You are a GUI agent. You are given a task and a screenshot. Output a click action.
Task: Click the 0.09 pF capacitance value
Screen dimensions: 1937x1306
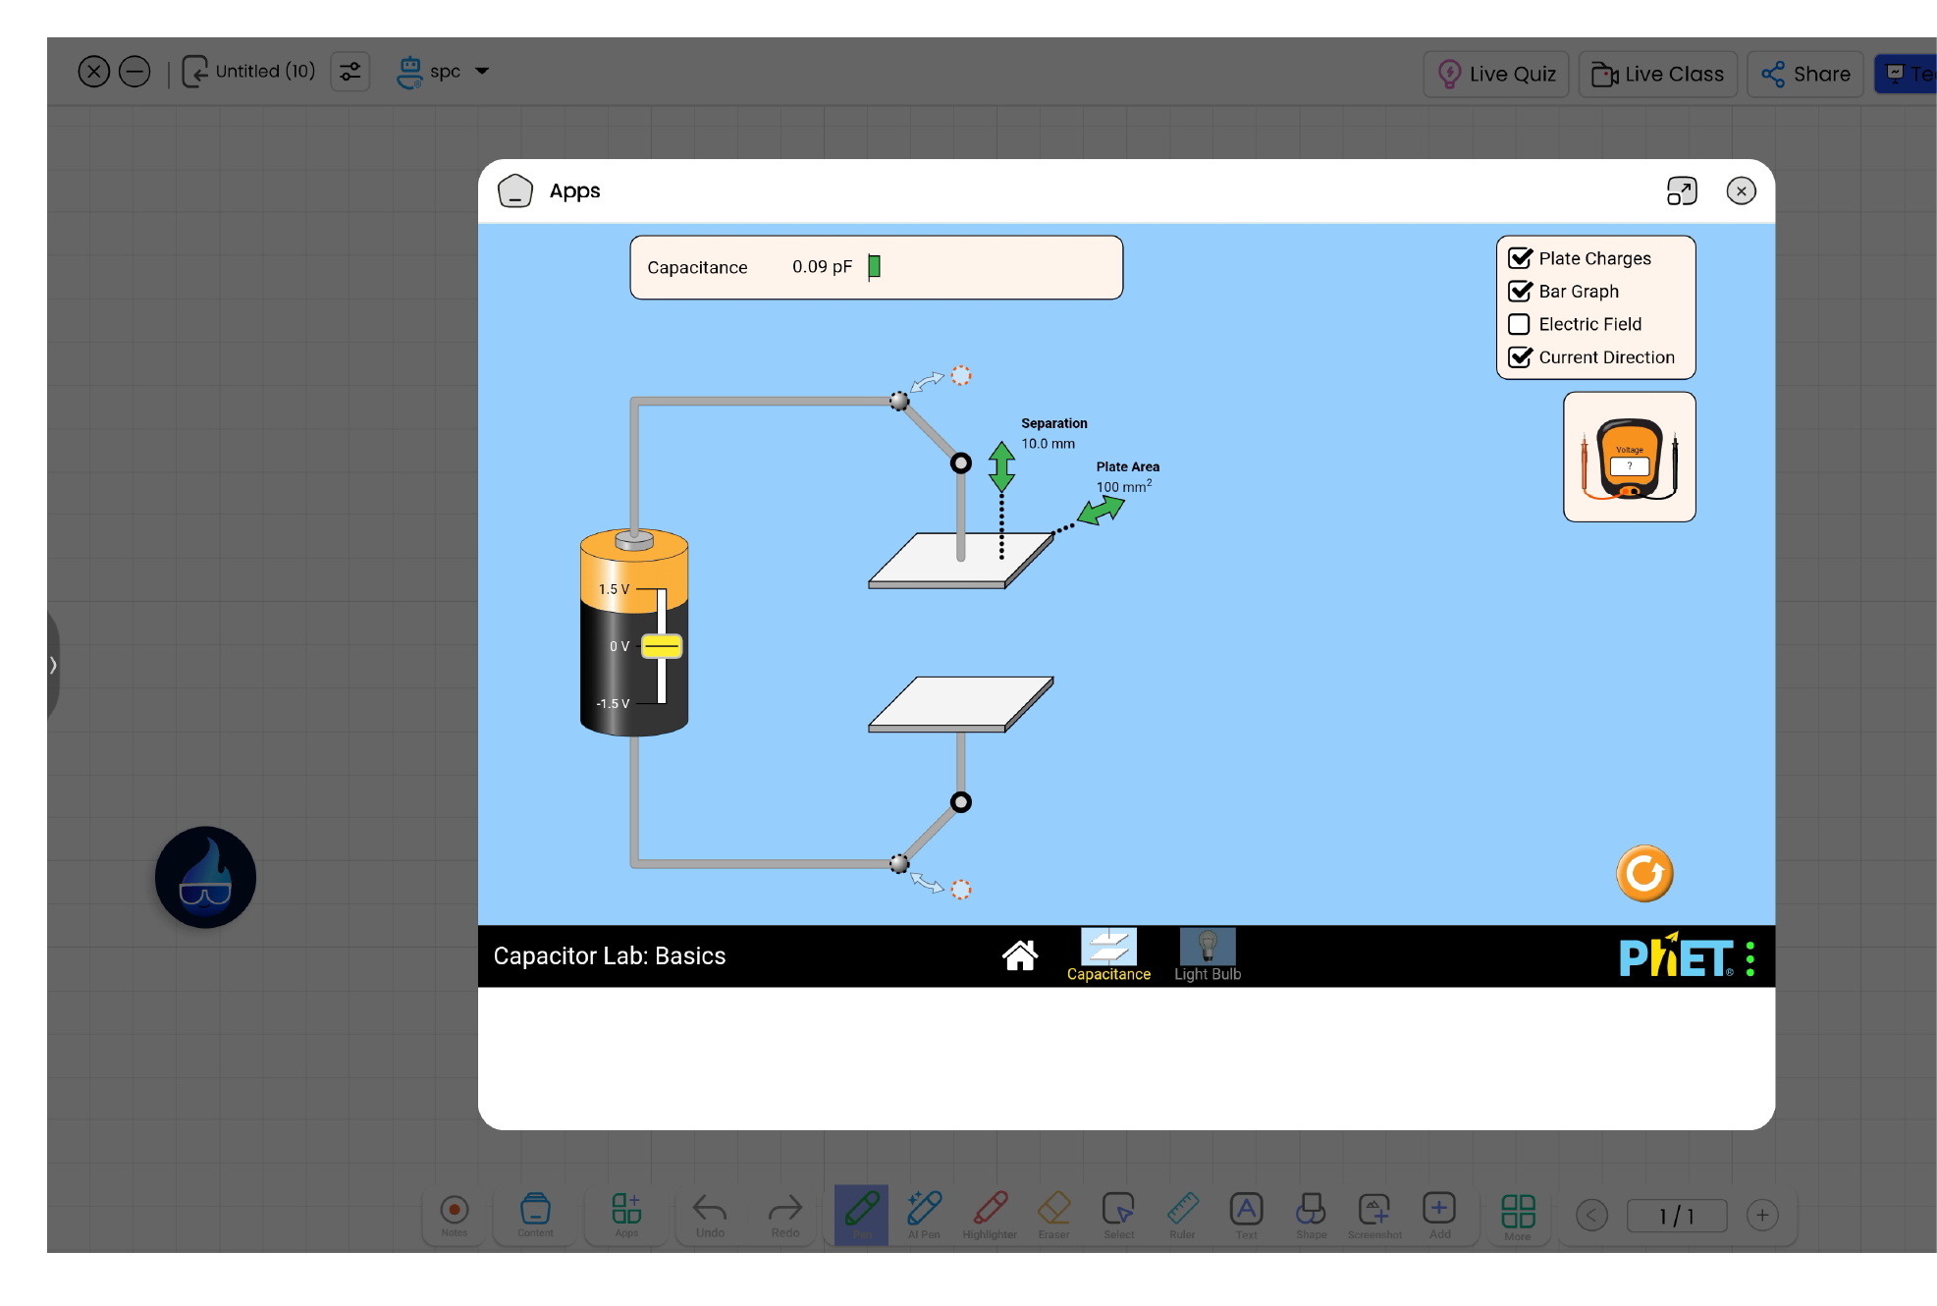click(x=822, y=267)
